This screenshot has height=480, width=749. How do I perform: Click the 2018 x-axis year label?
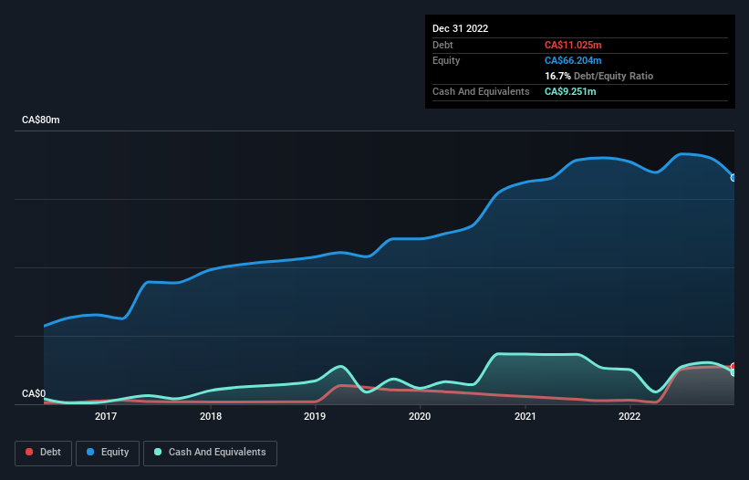pyautogui.click(x=211, y=416)
